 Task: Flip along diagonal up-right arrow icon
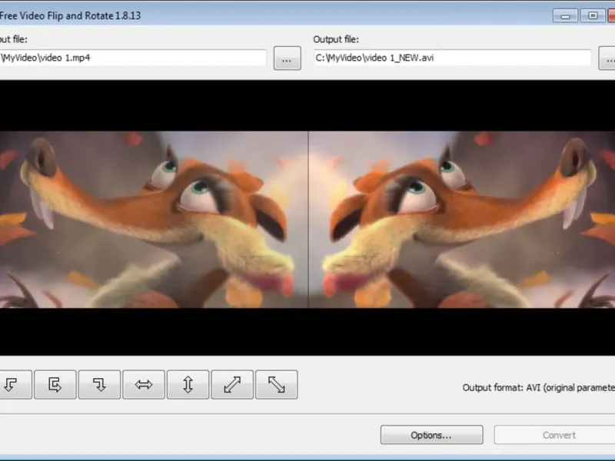(x=232, y=385)
